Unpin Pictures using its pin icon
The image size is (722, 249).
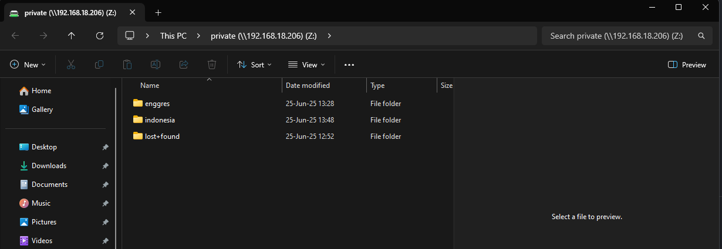tap(105, 222)
